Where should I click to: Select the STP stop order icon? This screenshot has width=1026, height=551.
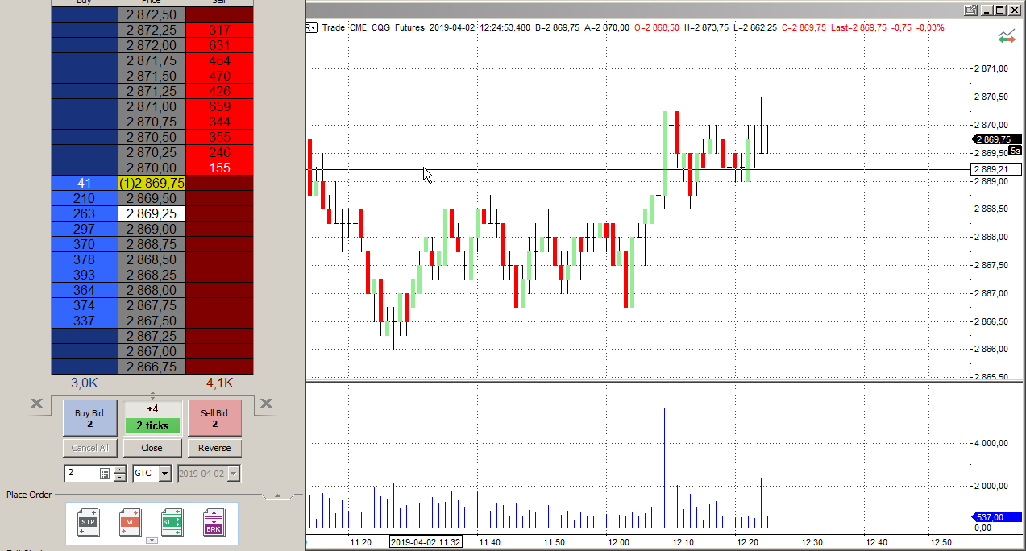(x=89, y=523)
